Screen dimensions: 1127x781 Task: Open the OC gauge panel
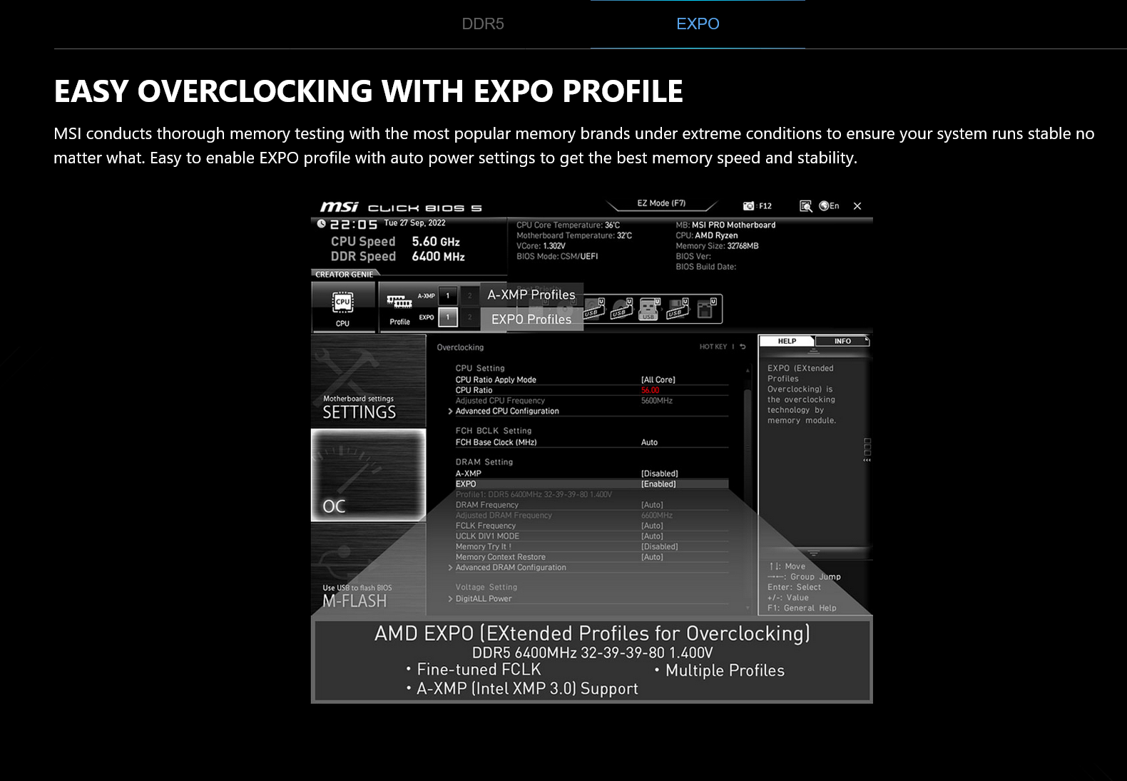coord(368,475)
